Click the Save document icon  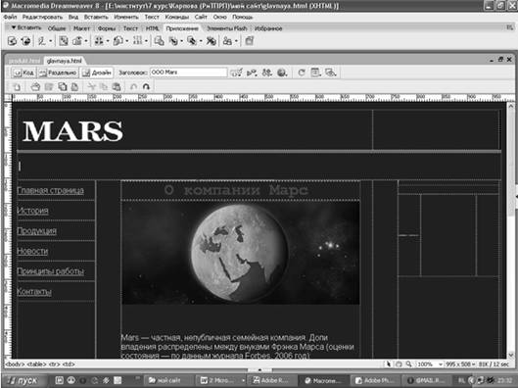(49, 87)
